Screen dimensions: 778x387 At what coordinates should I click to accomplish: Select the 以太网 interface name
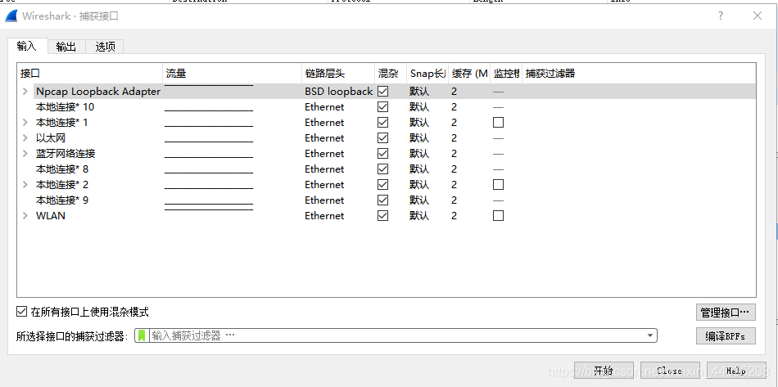pos(51,137)
